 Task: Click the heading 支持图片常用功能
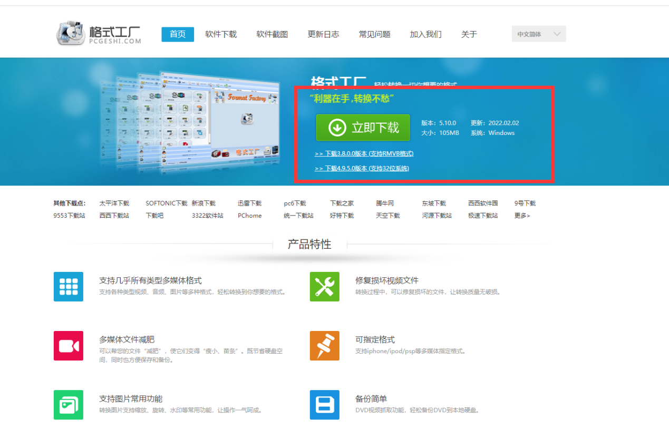pos(131,398)
